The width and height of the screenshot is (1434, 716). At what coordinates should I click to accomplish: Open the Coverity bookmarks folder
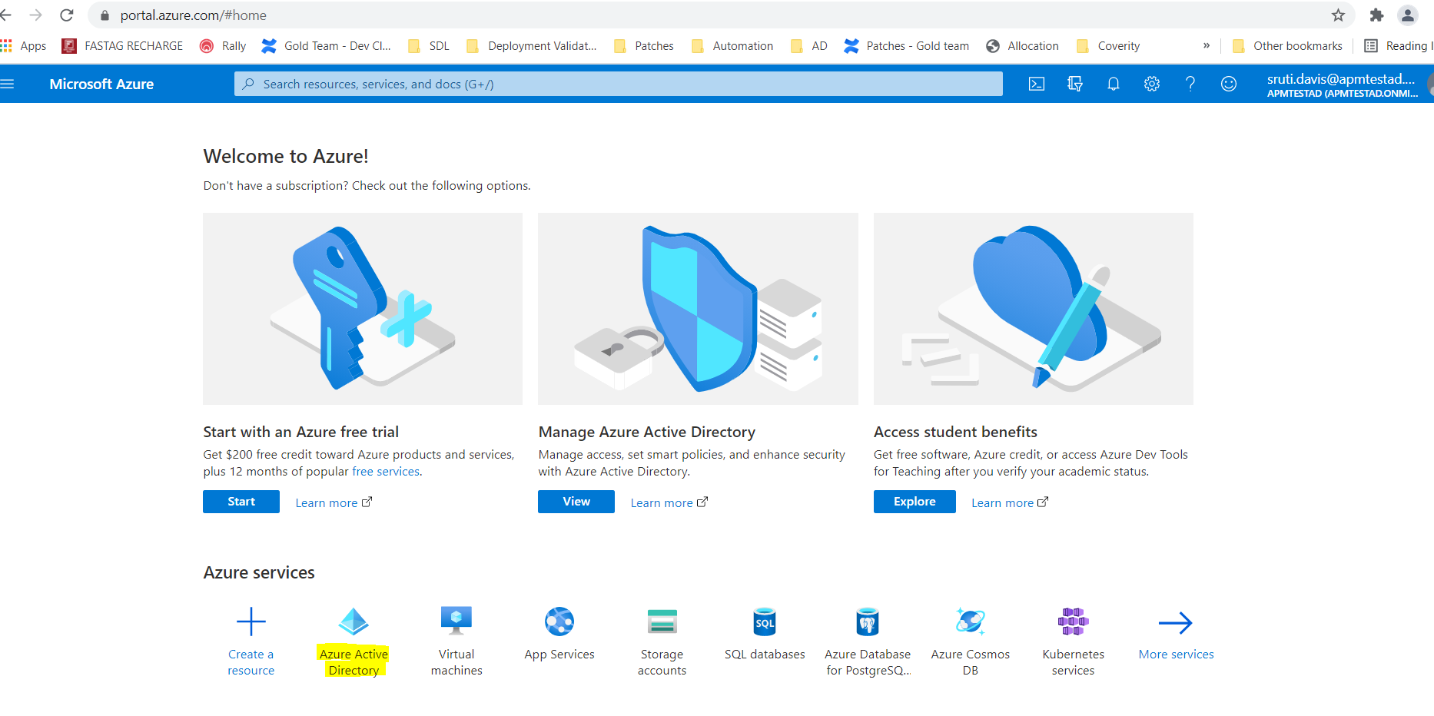click(1108, 46)
